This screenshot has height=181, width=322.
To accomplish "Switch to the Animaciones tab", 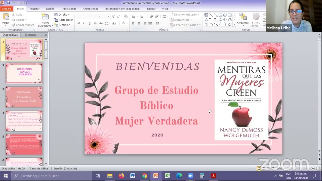I will click(90, 9).
